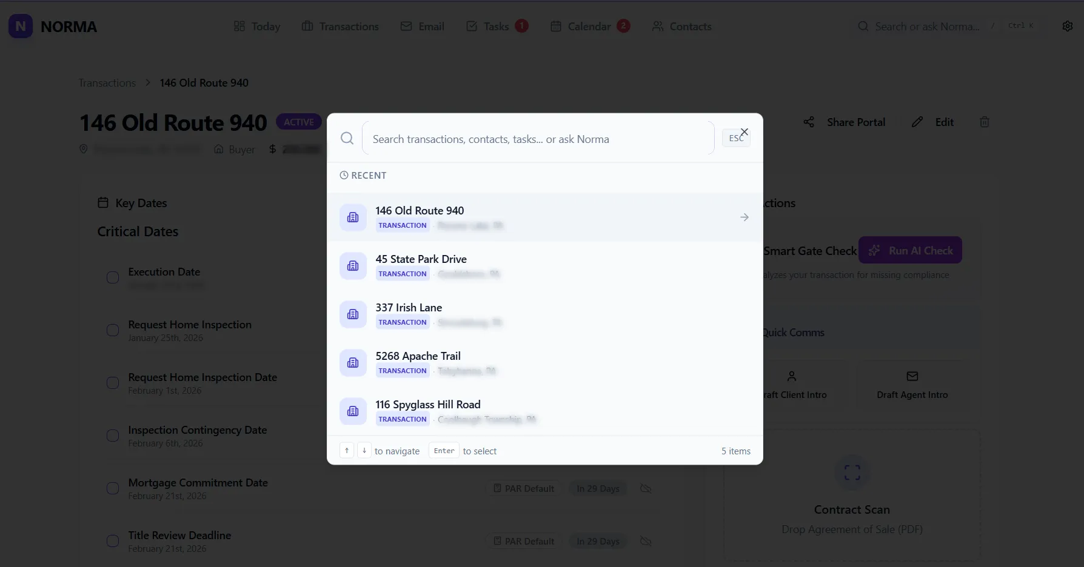Open the Calendar tab
This screenshot has height=567, width=1084.
tap(589, 27)
